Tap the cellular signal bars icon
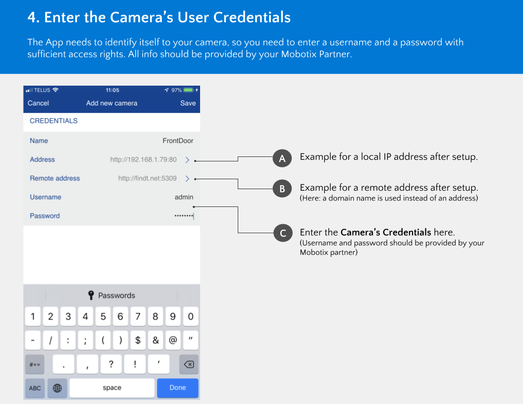 [29, 90]
